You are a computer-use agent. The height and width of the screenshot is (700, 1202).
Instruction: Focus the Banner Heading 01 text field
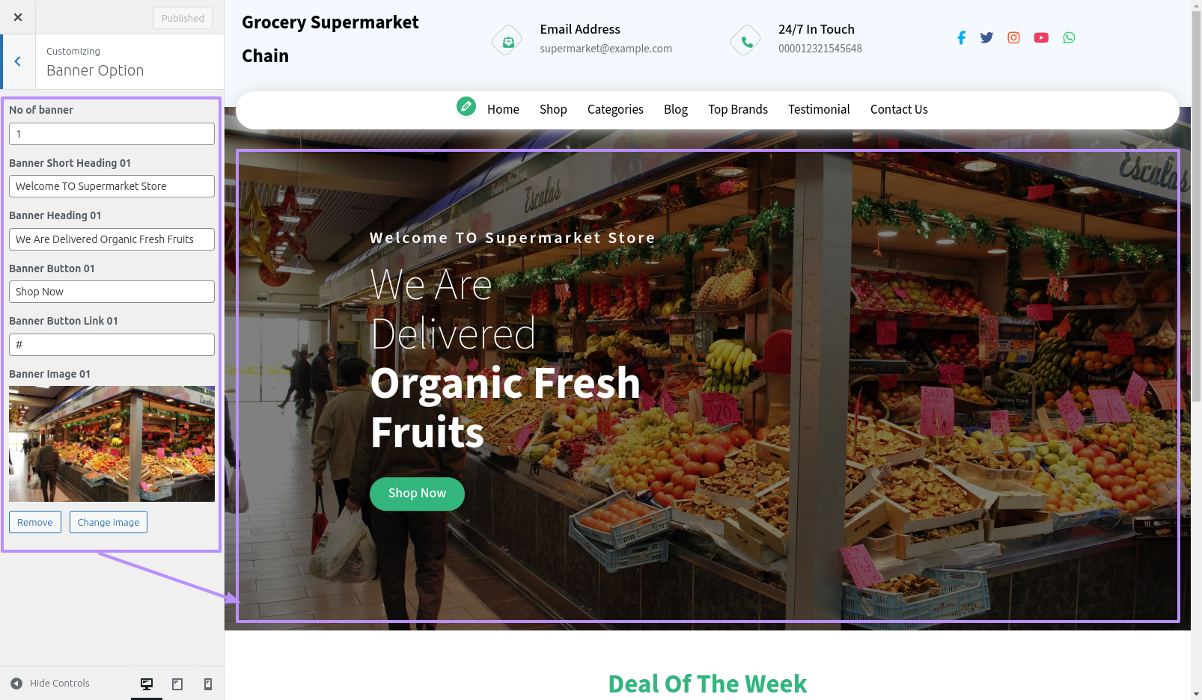coord(112,239)
